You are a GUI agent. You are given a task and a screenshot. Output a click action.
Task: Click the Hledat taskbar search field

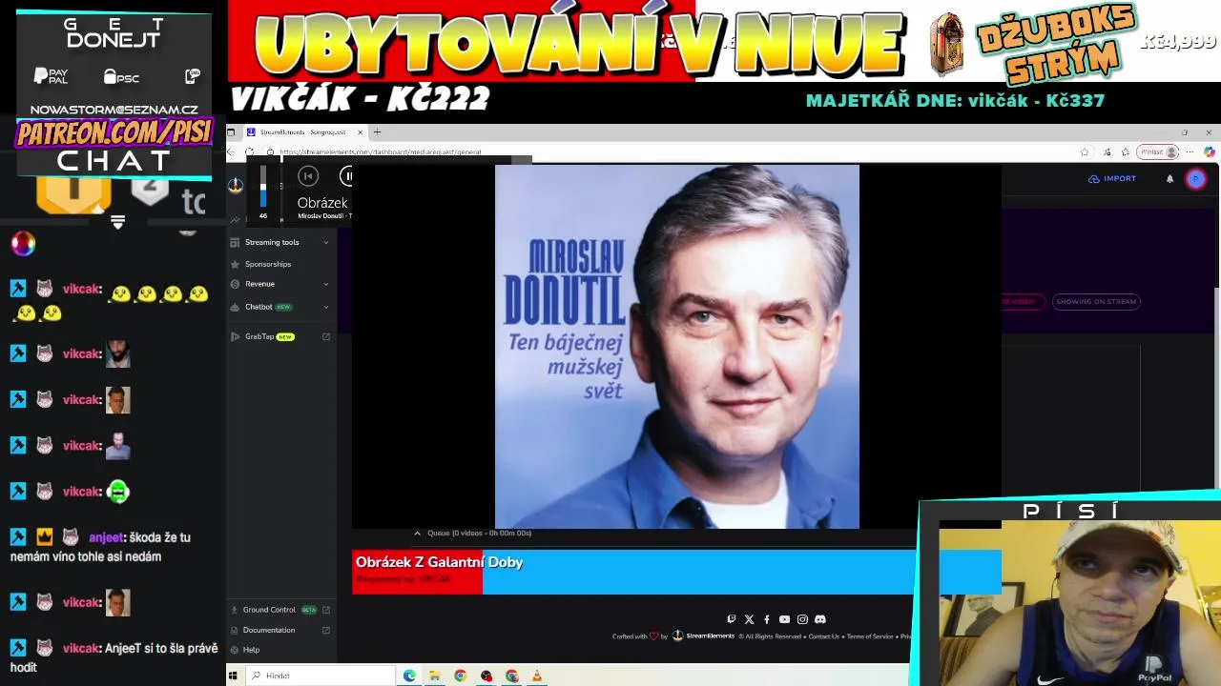tap(320, 676)
